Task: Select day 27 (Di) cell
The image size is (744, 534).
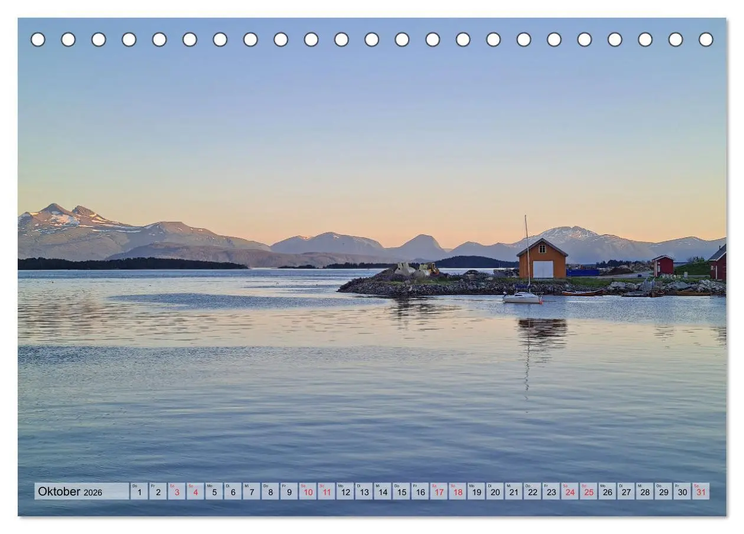Action: click(x=626, y=492)
